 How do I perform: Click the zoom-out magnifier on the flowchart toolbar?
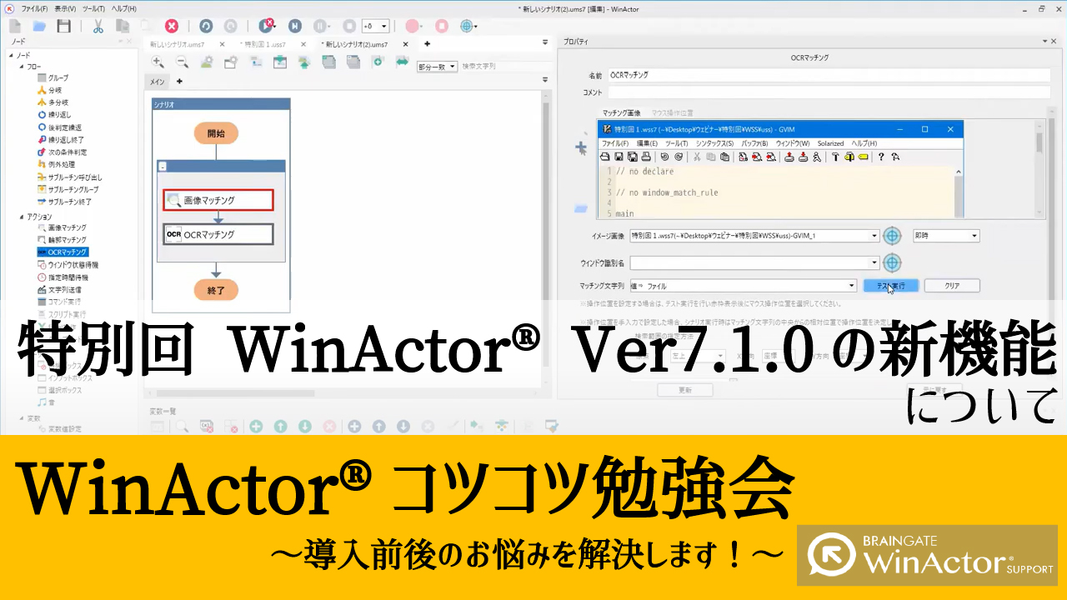tap(182, 62)
